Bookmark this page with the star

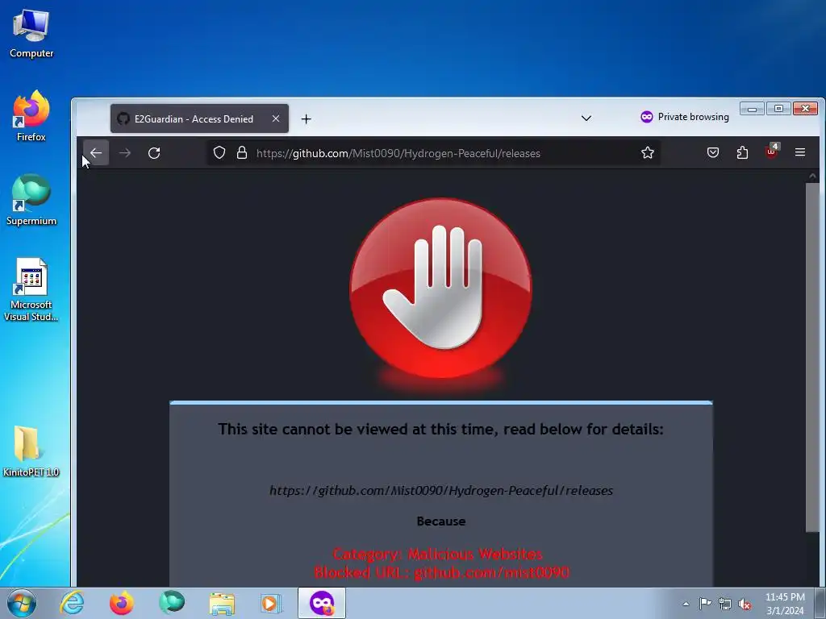click(648, 153)
